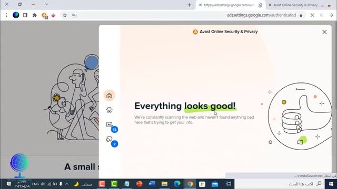Screen dimensions: 337x189
Task: Close the Avast Online Security & Privacy tab
Action: point(270,5)
